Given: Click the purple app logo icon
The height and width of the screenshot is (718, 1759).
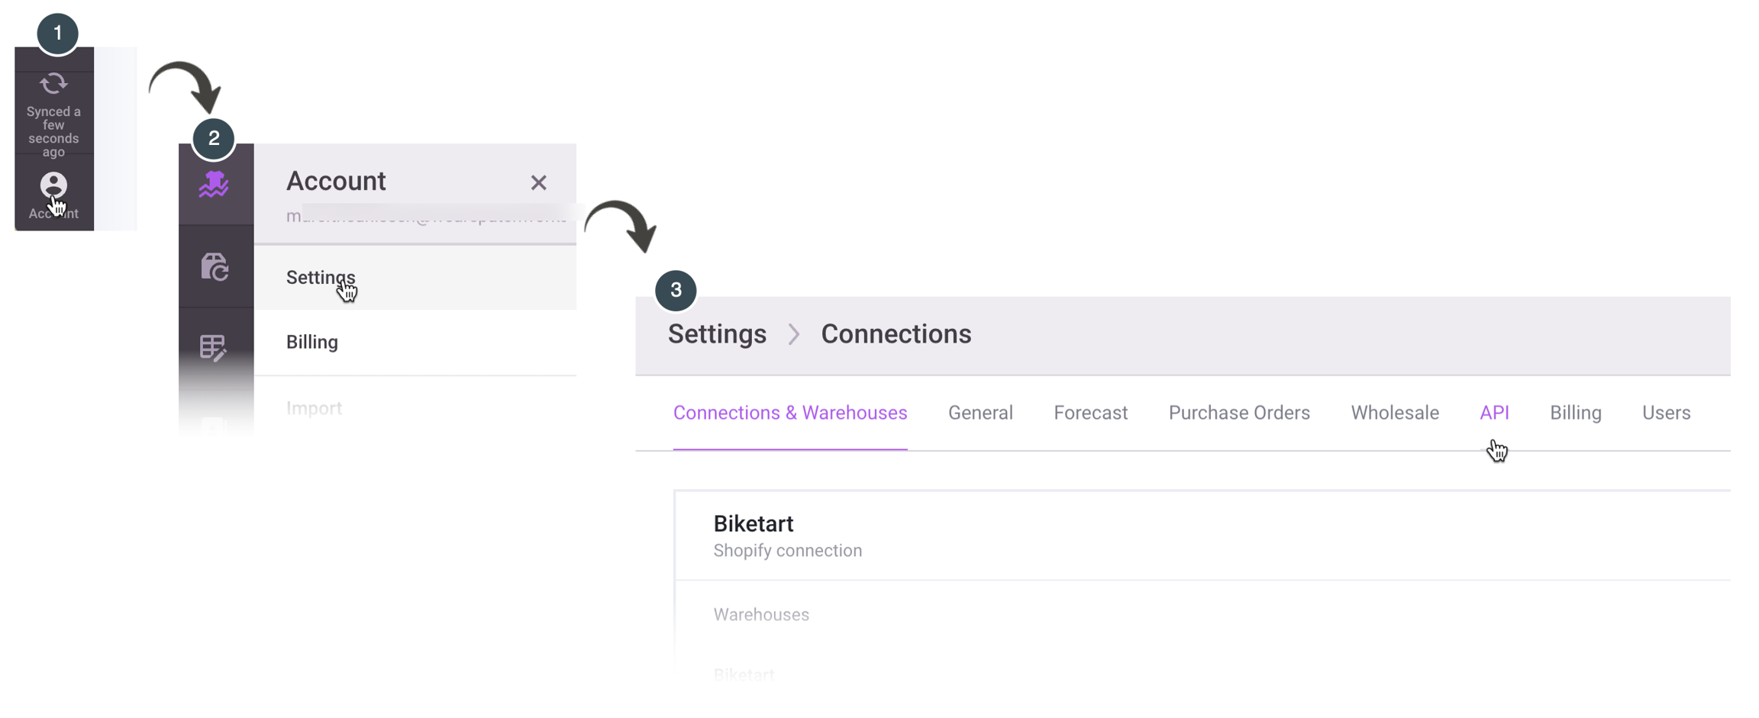Looking at the screenshot, I should tap(214, 184).
